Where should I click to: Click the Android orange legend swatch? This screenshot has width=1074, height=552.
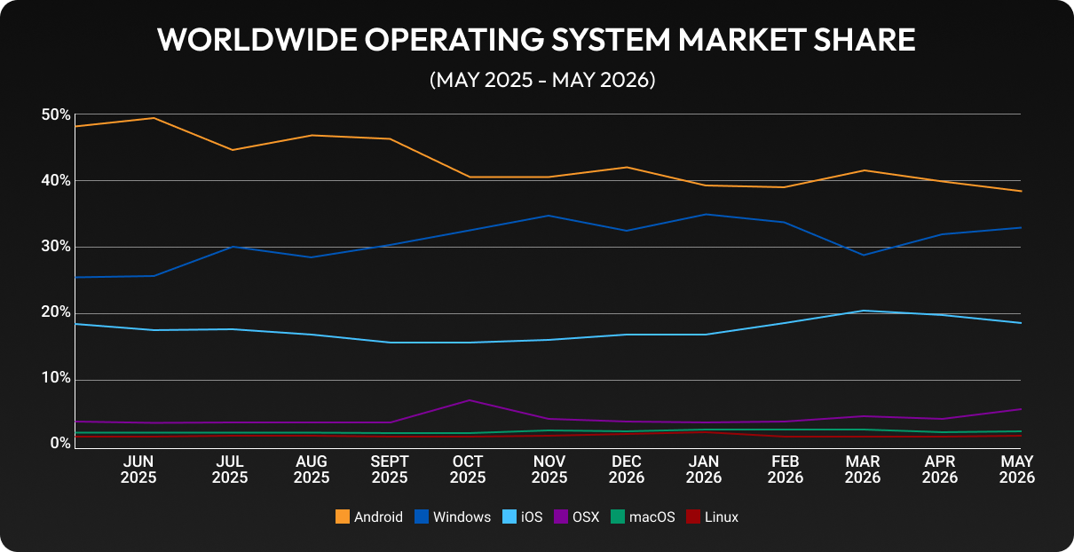pos(343,517)
